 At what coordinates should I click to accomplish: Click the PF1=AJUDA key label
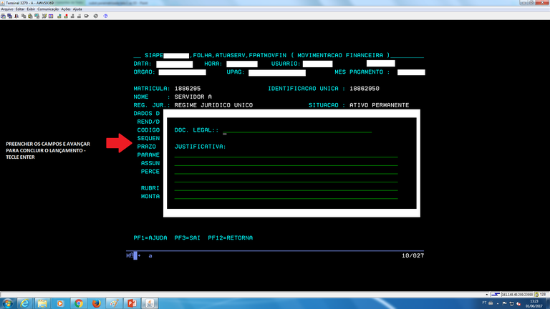point(150,238)
